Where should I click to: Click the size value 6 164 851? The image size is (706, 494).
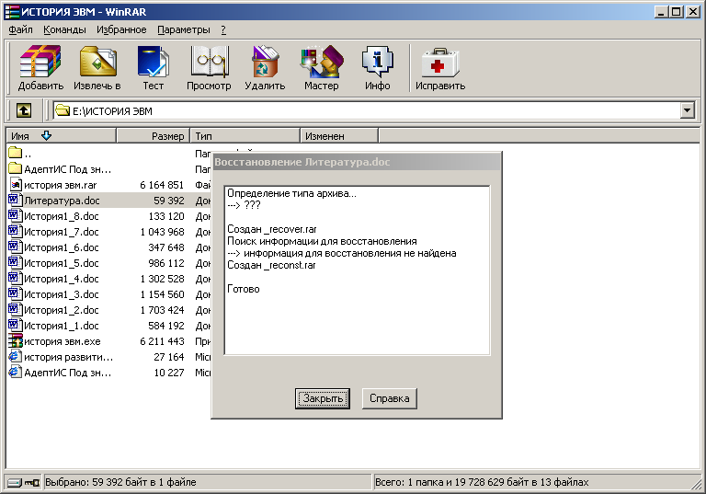click(162, 185)
